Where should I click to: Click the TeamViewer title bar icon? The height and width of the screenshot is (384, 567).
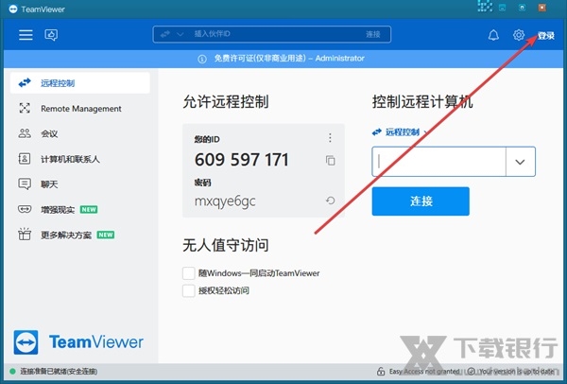pos(13,9)
